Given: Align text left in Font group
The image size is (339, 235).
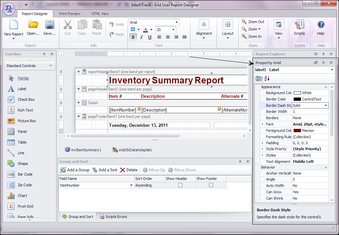Looking at the screenshot, I should 159,37.
